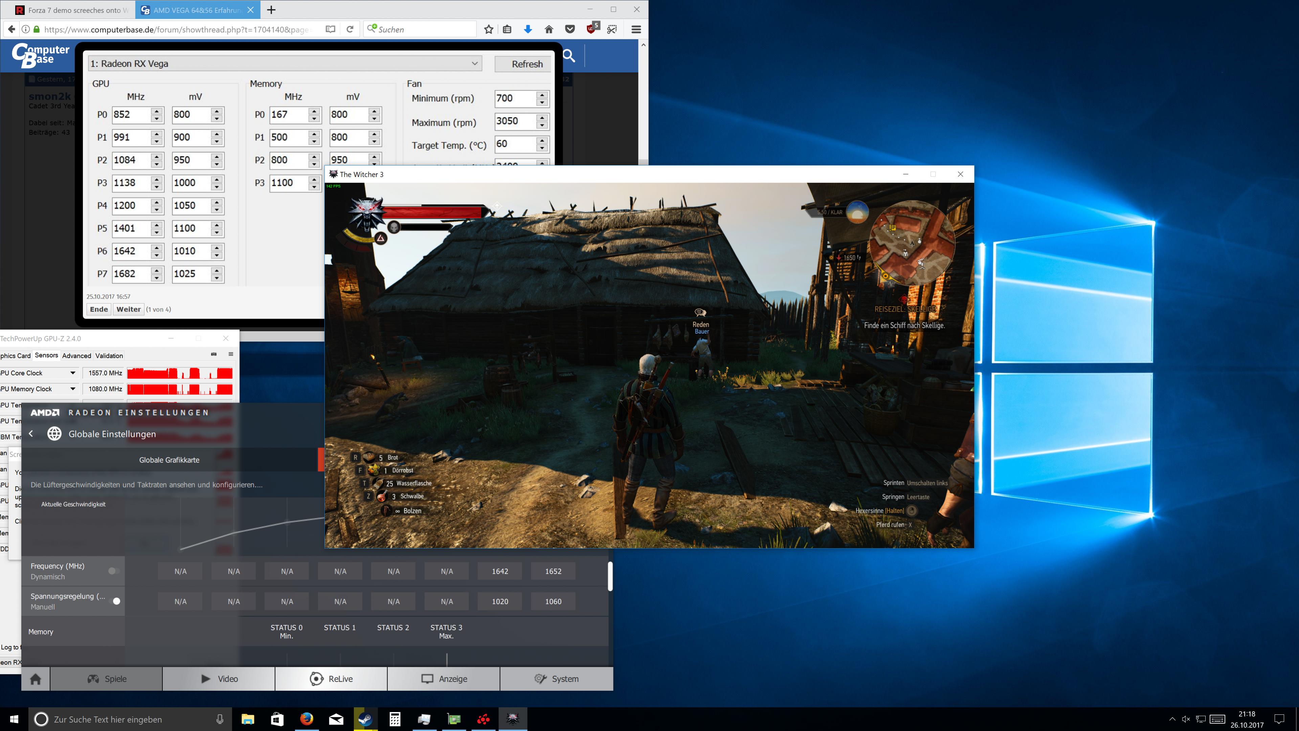1299x731 pixels.
Task: Save page to Pocket
Action: 570,29
